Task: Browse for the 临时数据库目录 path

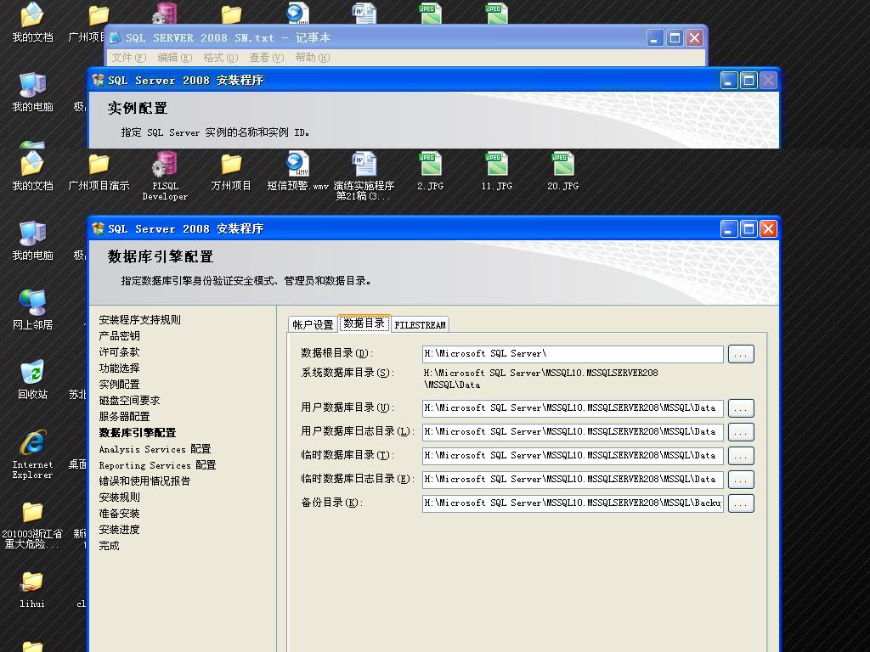Action: pos(741,456)
